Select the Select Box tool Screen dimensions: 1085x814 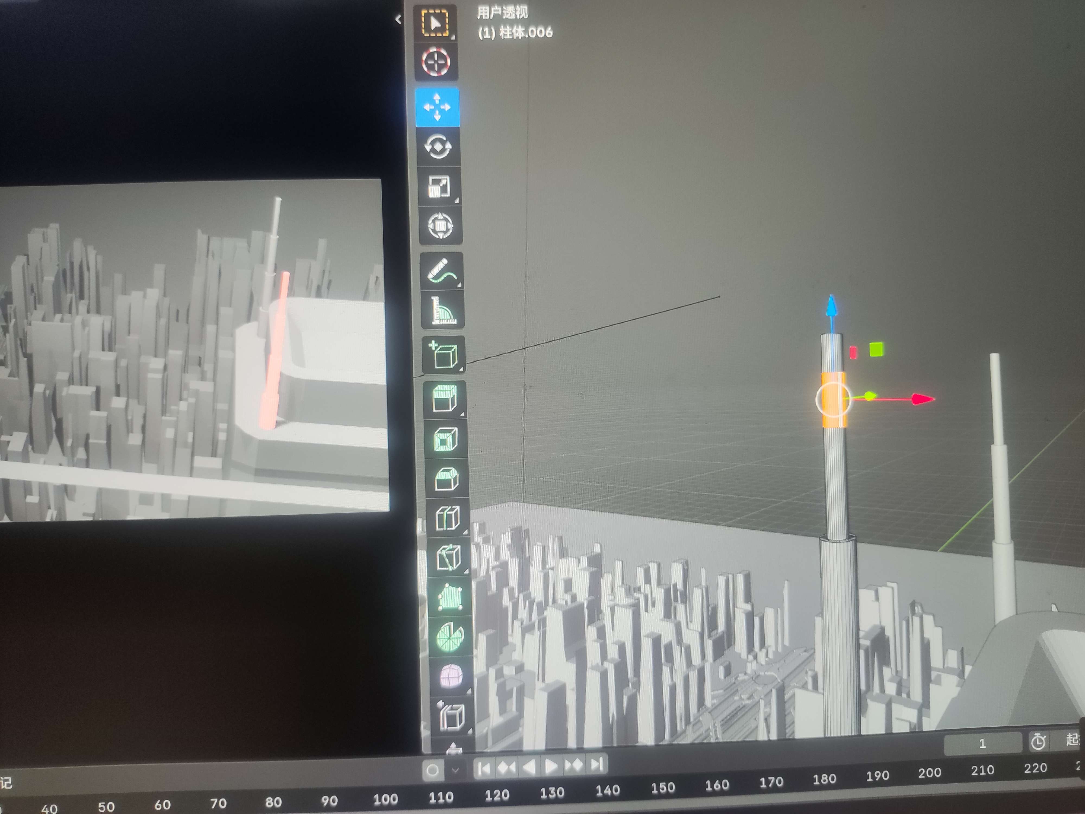click(x=435, y=23)
